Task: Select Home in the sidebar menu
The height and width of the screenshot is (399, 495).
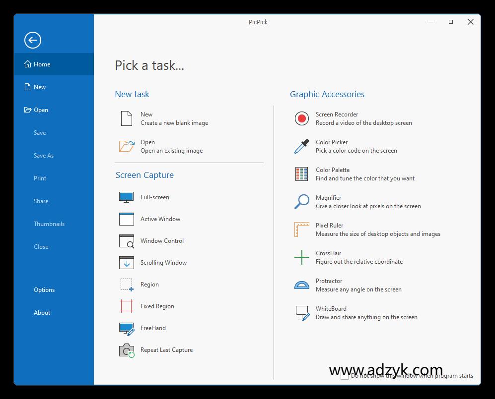Action: [54, 64]
